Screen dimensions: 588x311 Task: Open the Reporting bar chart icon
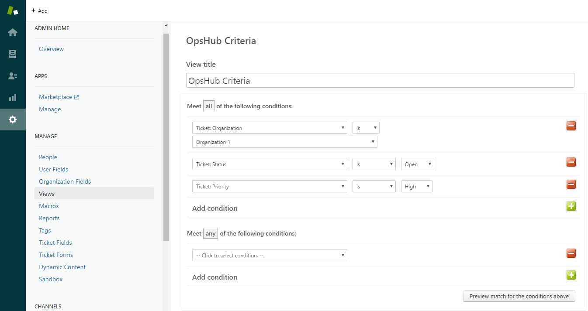(13, 98)
